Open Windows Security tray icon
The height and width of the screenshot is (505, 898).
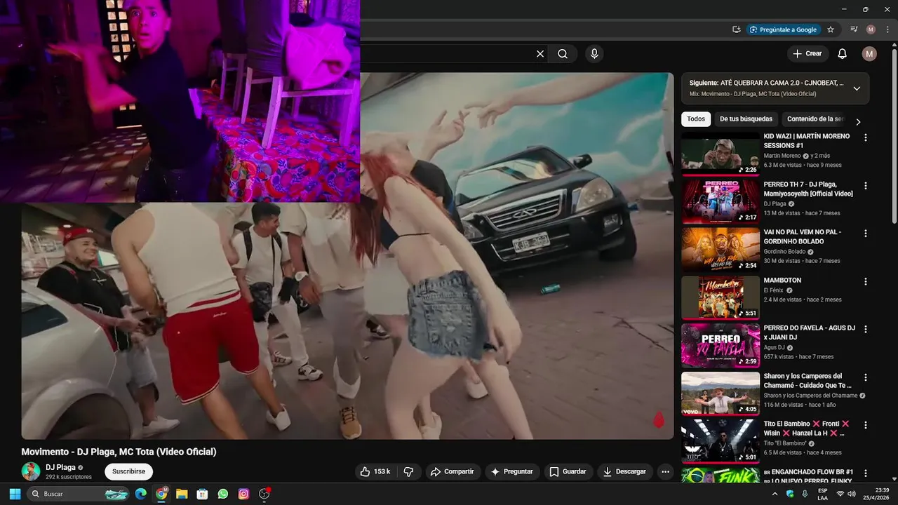790,494
